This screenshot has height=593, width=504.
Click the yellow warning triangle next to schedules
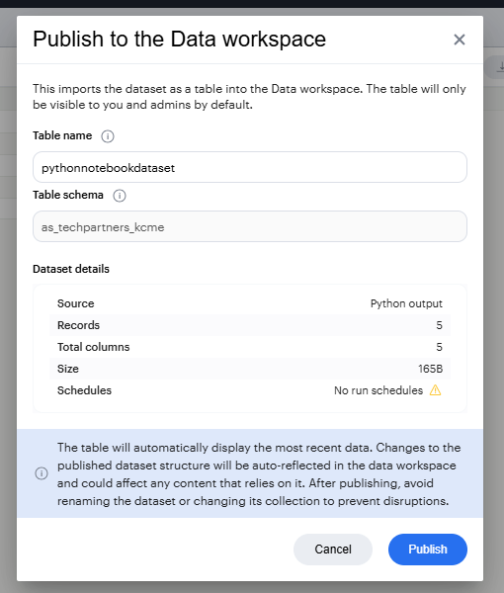tap(435, 390)
